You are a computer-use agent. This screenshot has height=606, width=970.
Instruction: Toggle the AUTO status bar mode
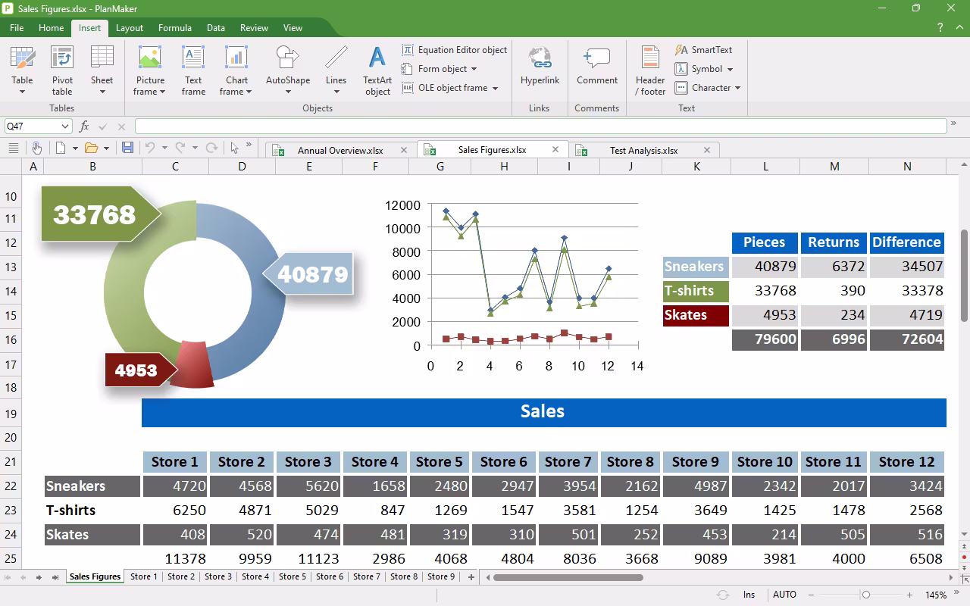[x=784, y=595]
